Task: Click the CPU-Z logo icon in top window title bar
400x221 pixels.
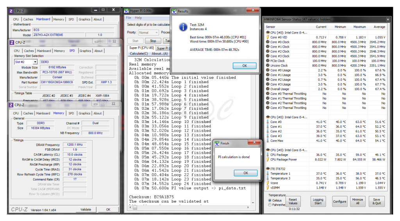Action: pos(12,11)
